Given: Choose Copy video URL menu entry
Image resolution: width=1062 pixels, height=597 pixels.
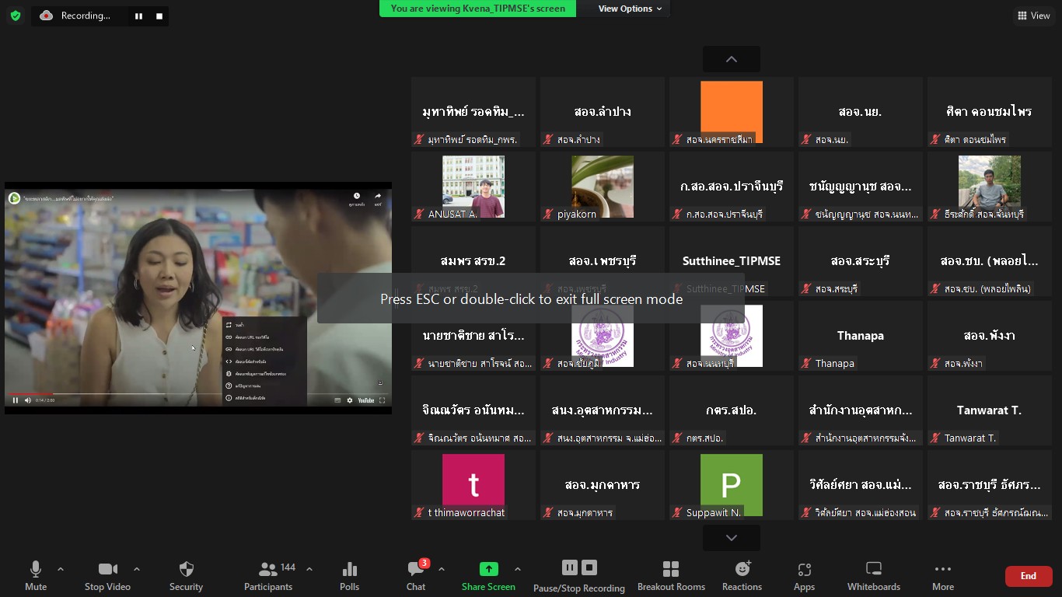Looking at the screenshot, I should [264, 337].
